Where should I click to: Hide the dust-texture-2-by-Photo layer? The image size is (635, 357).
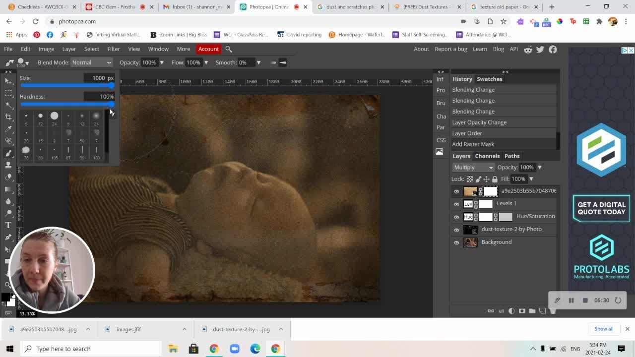tap(456, 230)
